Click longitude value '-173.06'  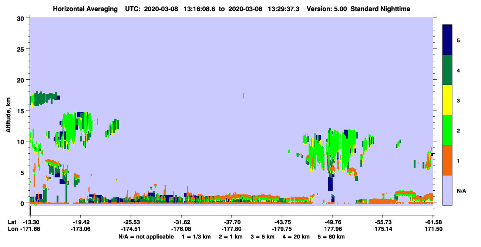[x=81, y=229]
